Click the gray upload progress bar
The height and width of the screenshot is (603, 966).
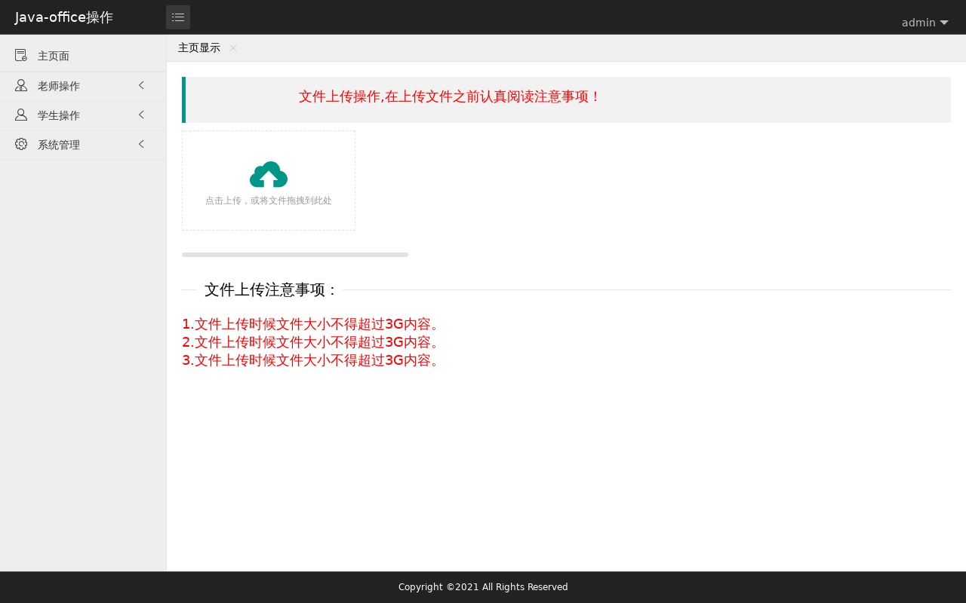295,255
